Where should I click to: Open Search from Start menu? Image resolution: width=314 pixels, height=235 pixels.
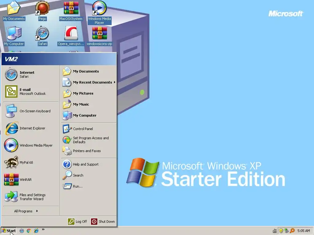tap(89, 175)
